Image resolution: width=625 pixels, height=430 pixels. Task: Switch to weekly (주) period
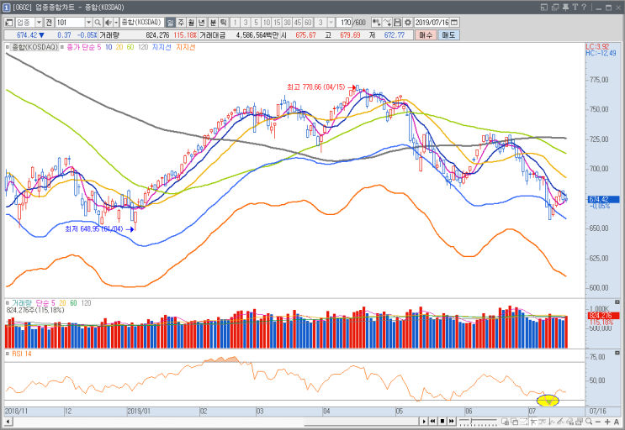click(181, 23)
